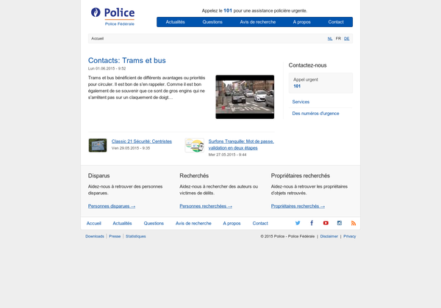Open the Instagram icon in footer
The width and height of the screenshot is (441, 308).
[340, 223]
